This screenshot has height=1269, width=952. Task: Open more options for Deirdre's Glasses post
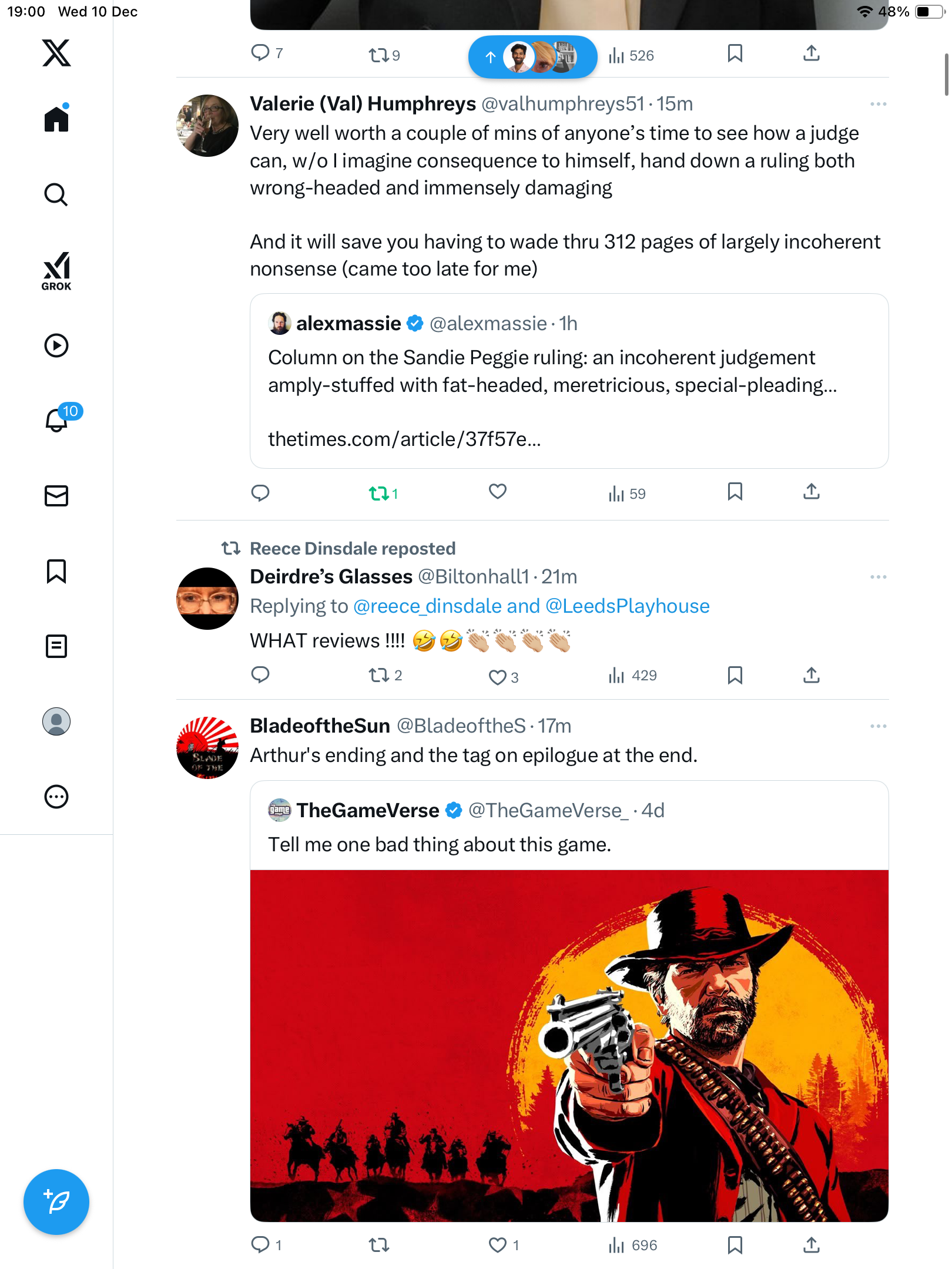click(878, 577)
